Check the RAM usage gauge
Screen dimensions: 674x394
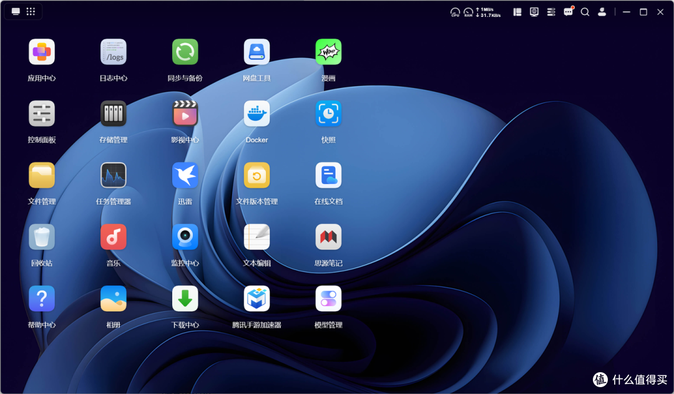pyautogui.click(x=468, y=12)
